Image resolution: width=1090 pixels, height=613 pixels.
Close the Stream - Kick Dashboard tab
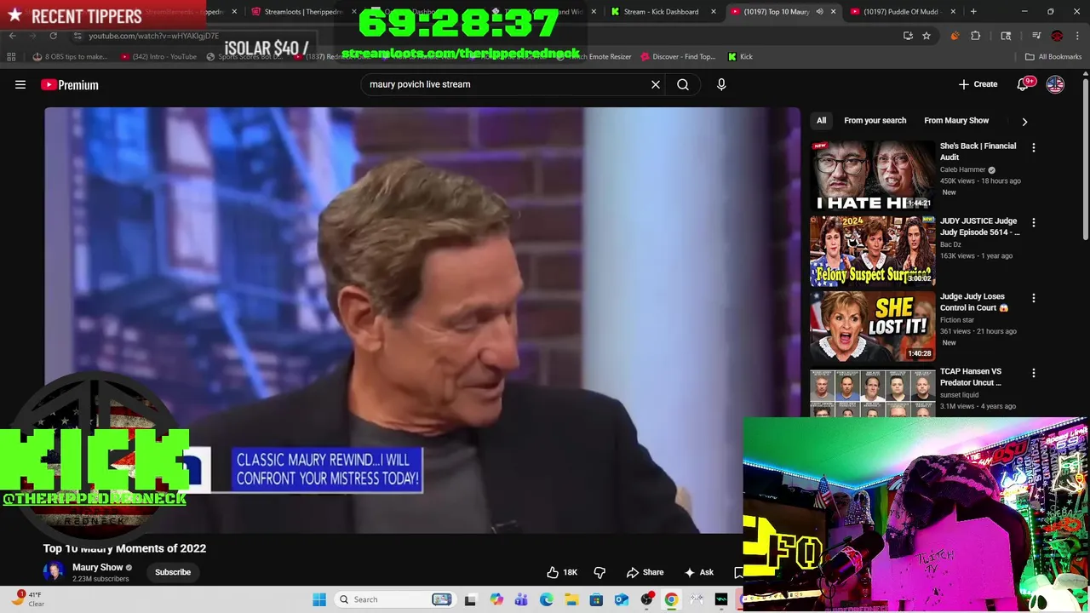click(714, 12)
